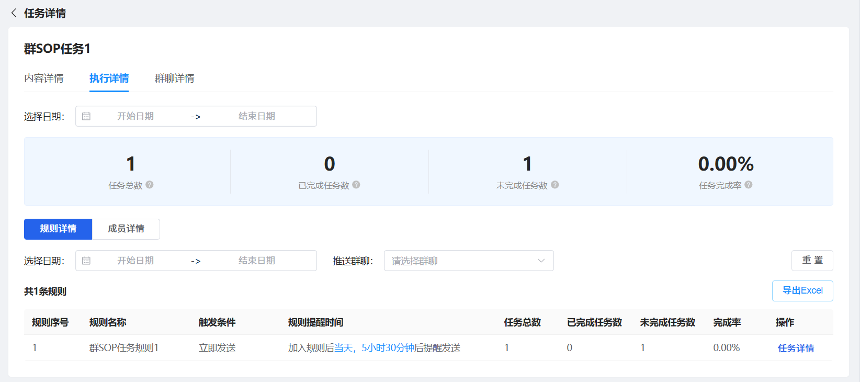Click the 规则提醒时间 column header

click(x=315, y=322)
